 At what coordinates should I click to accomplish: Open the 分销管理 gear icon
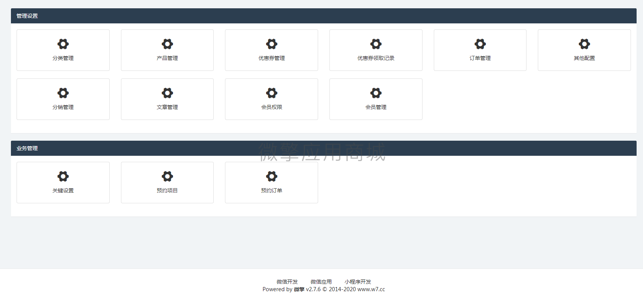[x=63, y=93]
